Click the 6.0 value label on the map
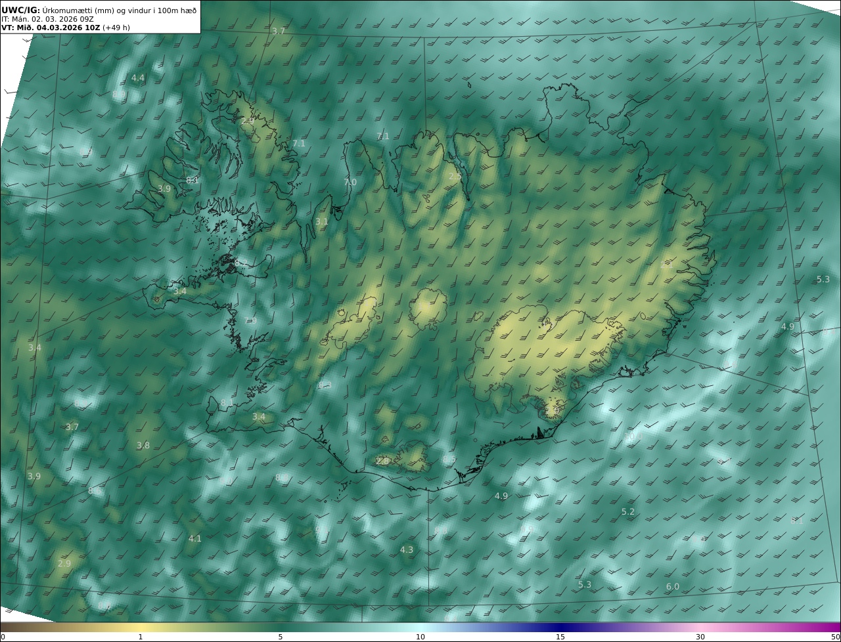 tap(673, 586)
